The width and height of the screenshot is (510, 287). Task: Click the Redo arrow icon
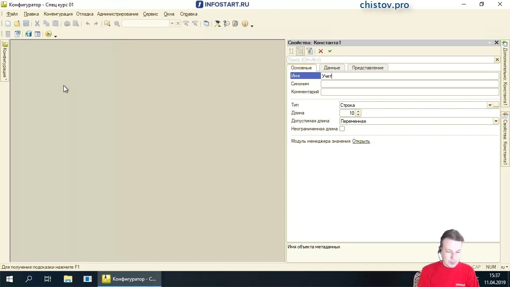[x=96, y=24]
